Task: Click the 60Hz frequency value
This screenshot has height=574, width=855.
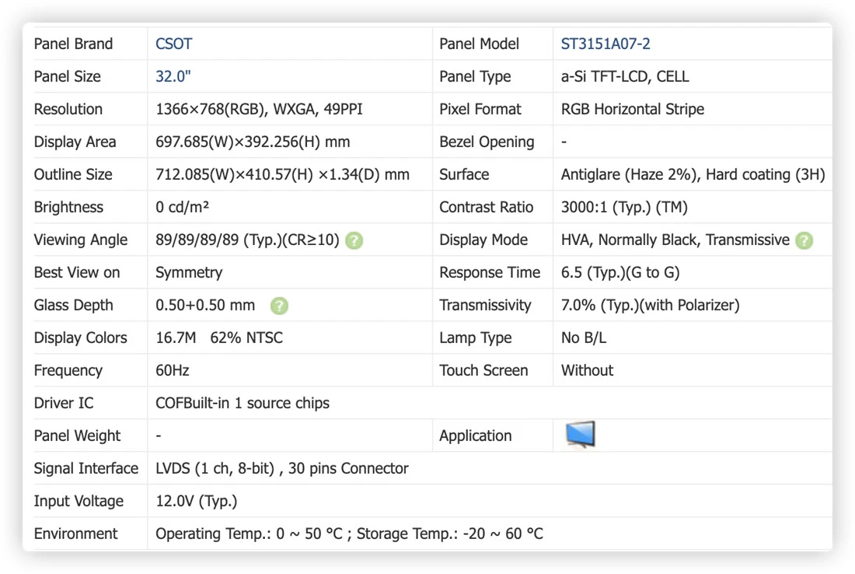Action: click(173, 370)
